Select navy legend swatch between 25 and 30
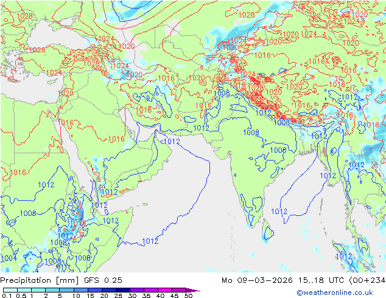386x298 pixels. pyautogui.click(x=122, y=290)
